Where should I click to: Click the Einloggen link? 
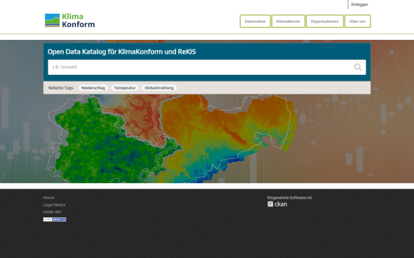click(x=359, y=5)
